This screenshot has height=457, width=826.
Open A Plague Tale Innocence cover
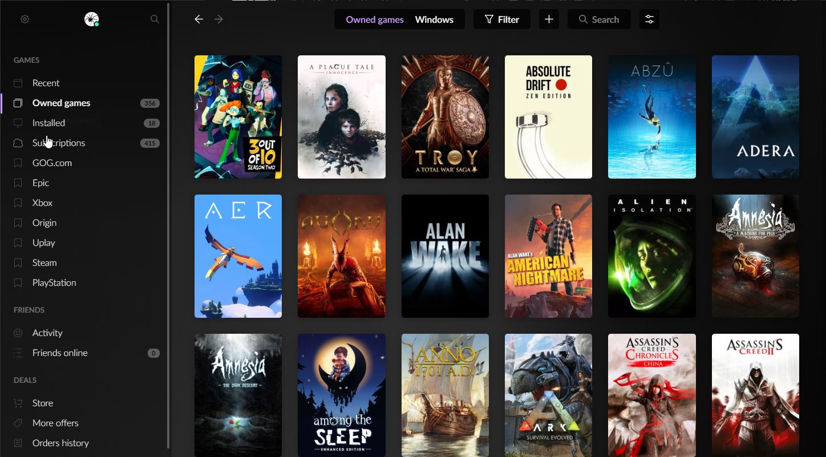coord(342,117)
